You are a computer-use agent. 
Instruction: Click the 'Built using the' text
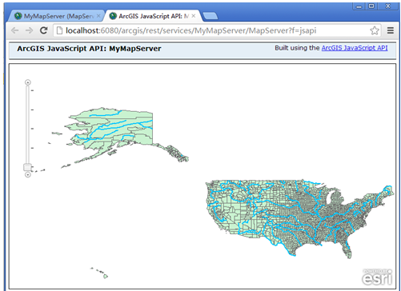[x=297, y=48]
